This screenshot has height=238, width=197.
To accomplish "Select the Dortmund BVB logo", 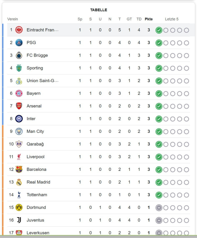I will (x=19, y=207).
